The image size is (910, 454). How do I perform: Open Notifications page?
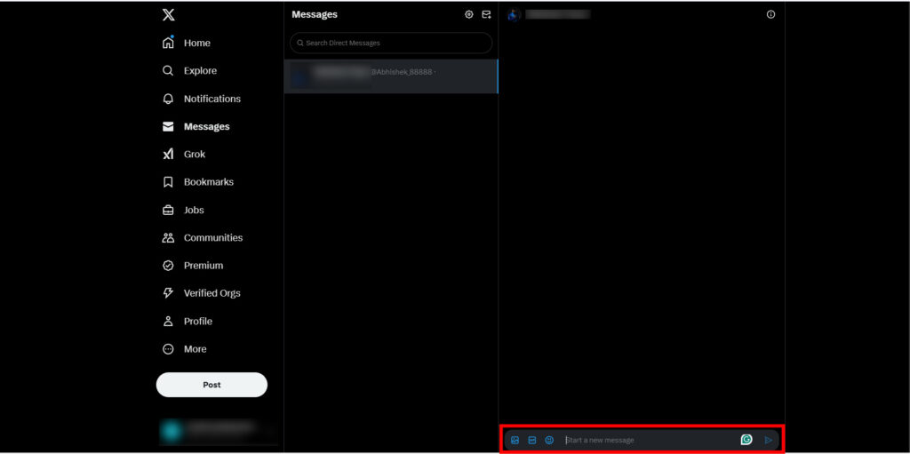tap(212, 99)
